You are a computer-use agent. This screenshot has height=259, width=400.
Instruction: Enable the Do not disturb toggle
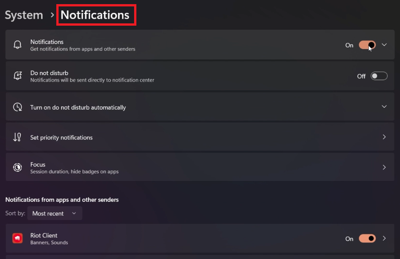[x=379, y=76]
